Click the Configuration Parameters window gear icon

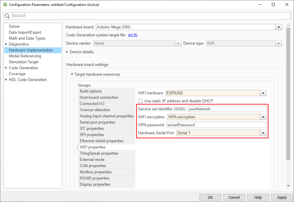click(5, 5)
